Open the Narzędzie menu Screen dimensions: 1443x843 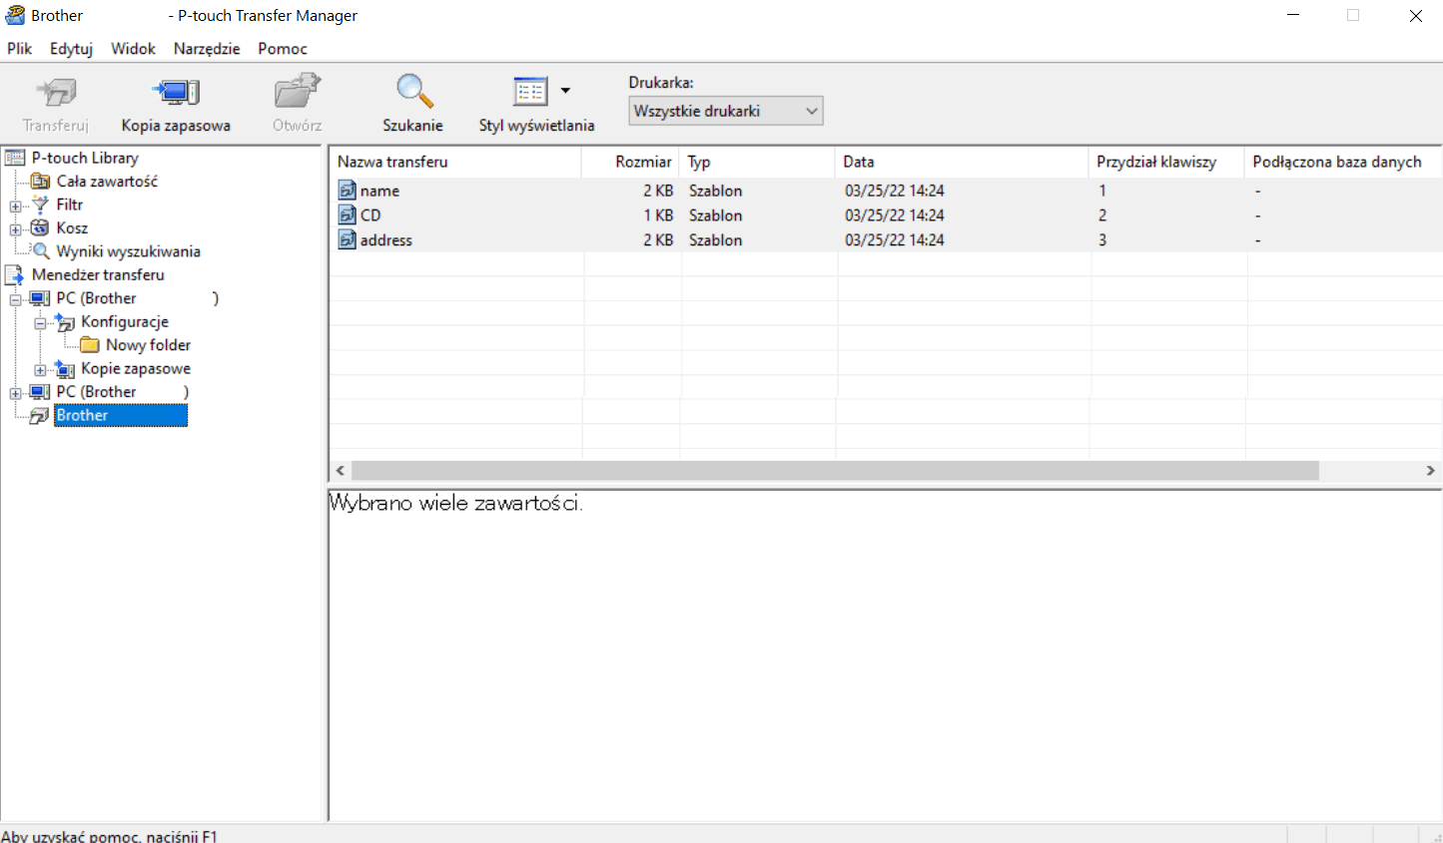pyautogui.click(x=207, y=48)
